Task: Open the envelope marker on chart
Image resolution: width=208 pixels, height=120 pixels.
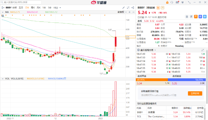Action: [x=2, y=16]
